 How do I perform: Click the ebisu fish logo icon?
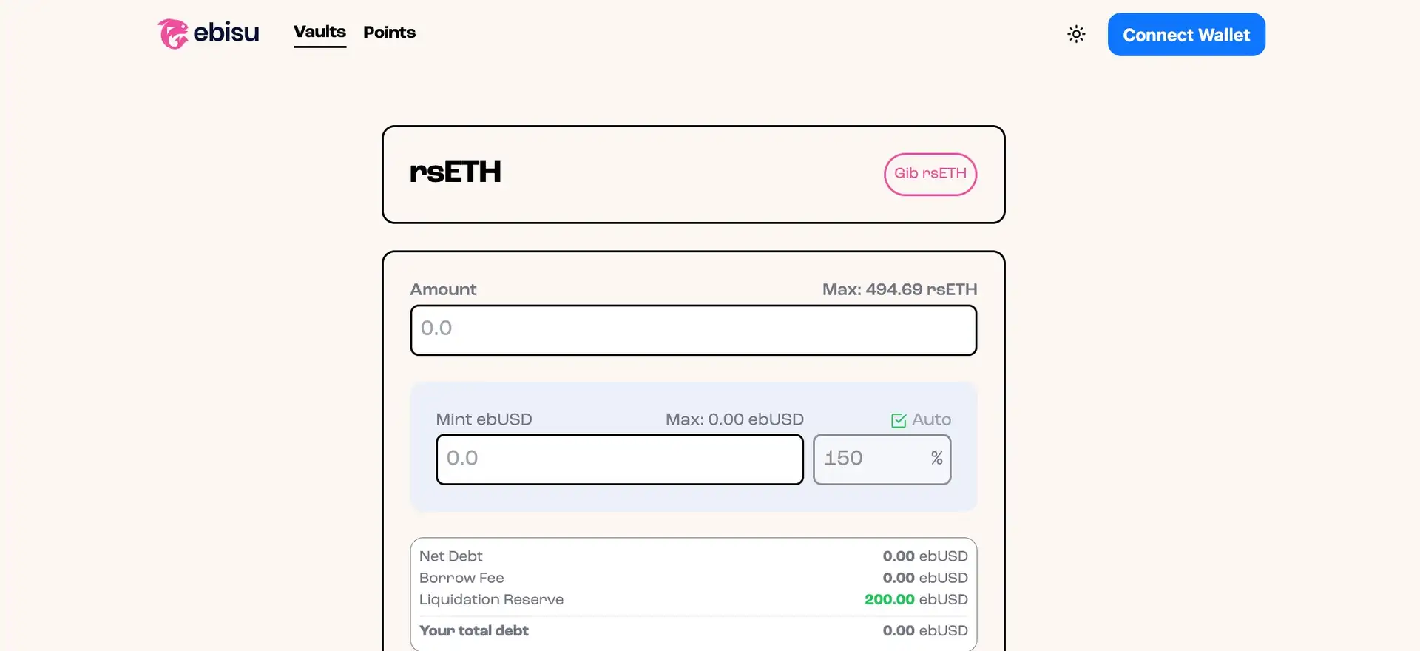172,33
